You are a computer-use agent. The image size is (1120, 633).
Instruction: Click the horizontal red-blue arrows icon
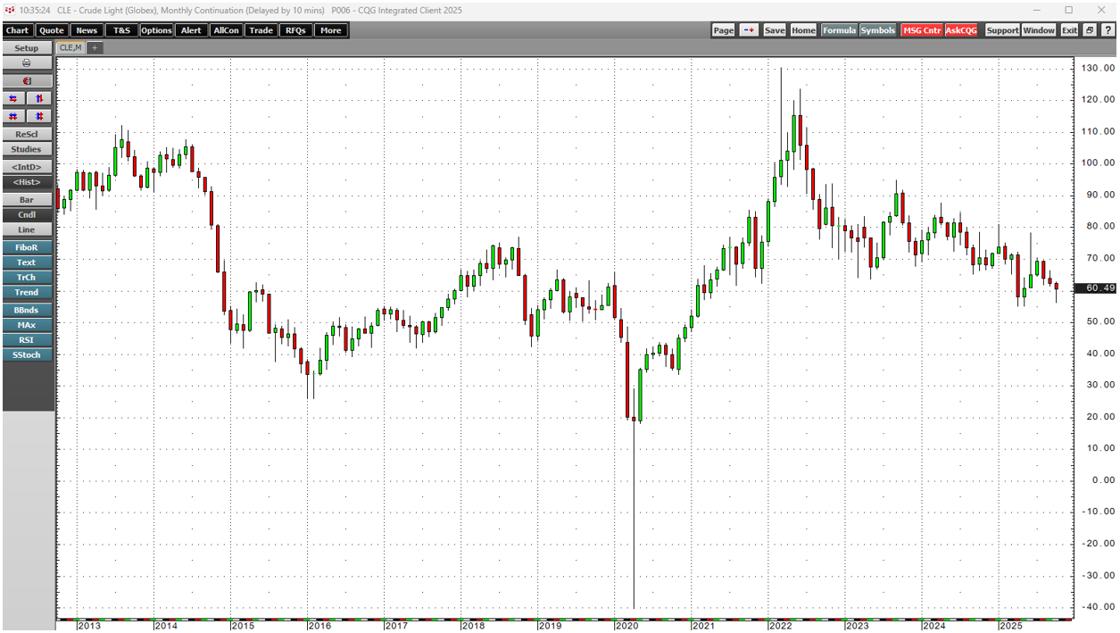(13, 98)
